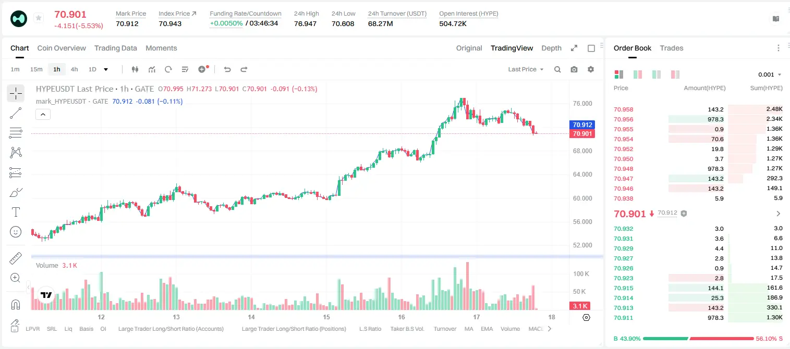Open the 0.001 price precision dropdown
Viewport: 790px width, 349px height.
pyautogui.click(x=770, y=74)
